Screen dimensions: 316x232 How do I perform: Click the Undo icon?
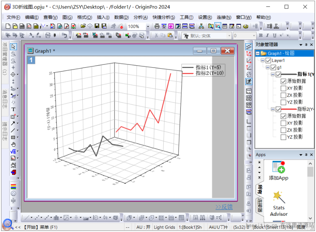tap(65, 35)
